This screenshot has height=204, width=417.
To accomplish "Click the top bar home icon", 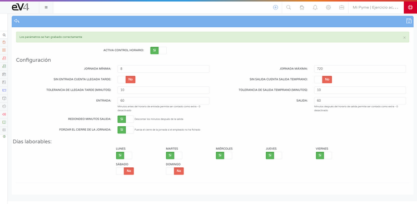I will (x=302, y=7).
